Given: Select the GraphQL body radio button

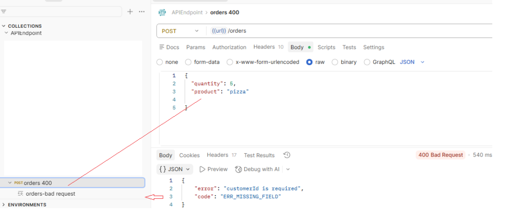Looking at the screenshot, I should 367,62.
